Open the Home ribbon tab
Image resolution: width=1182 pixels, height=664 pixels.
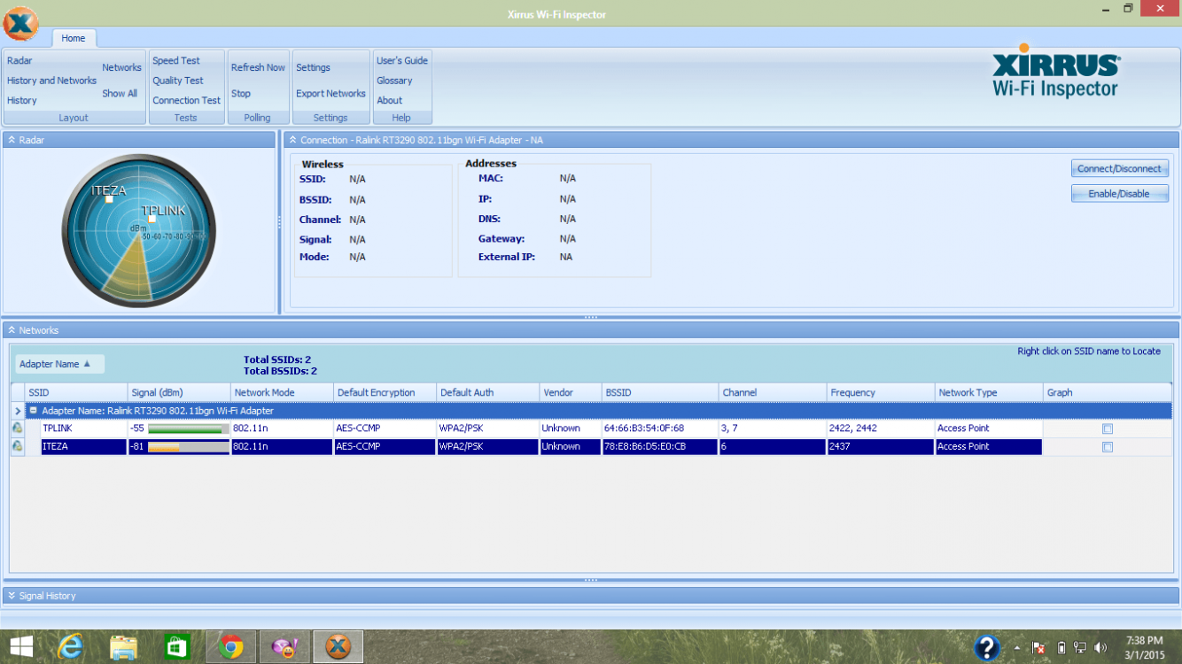click(74, 38)
